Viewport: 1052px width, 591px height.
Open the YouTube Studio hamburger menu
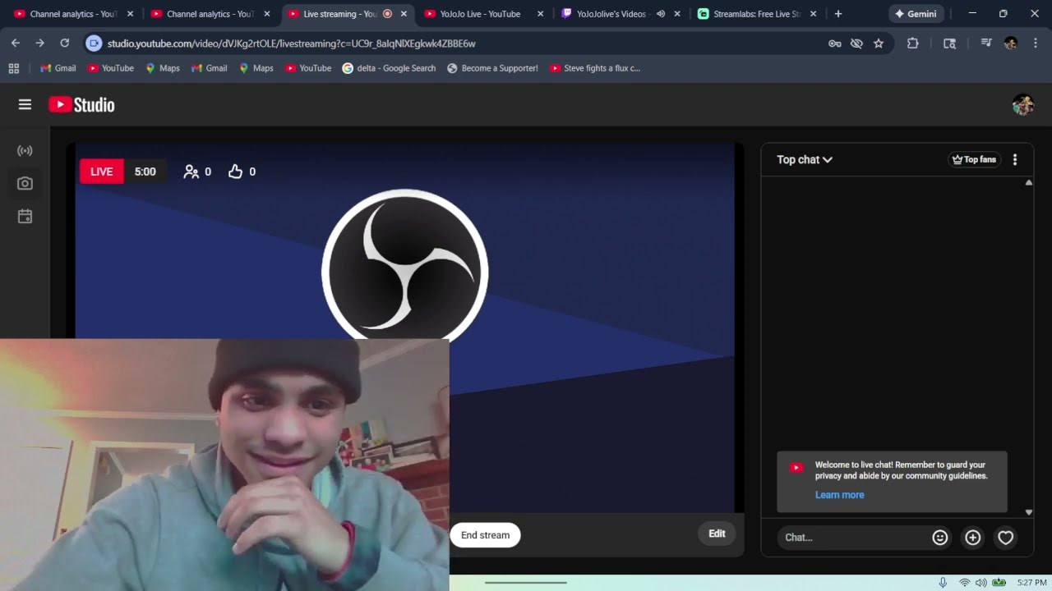[25, 104]
